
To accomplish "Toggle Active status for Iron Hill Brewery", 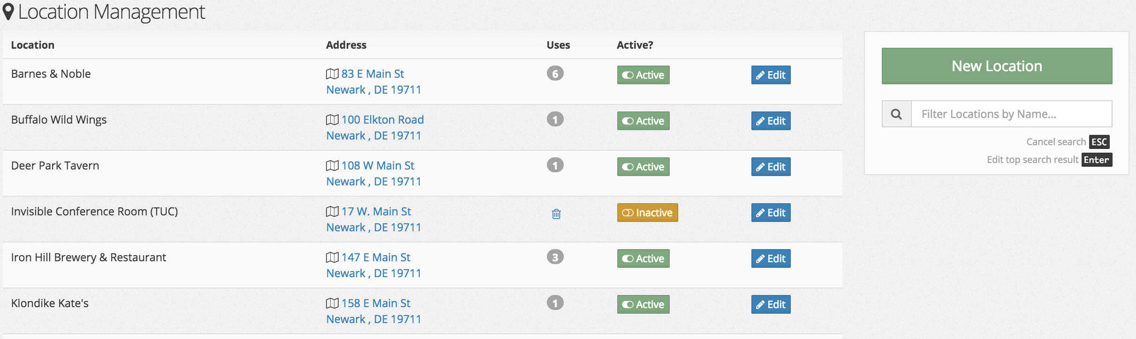I will point(643,258).
